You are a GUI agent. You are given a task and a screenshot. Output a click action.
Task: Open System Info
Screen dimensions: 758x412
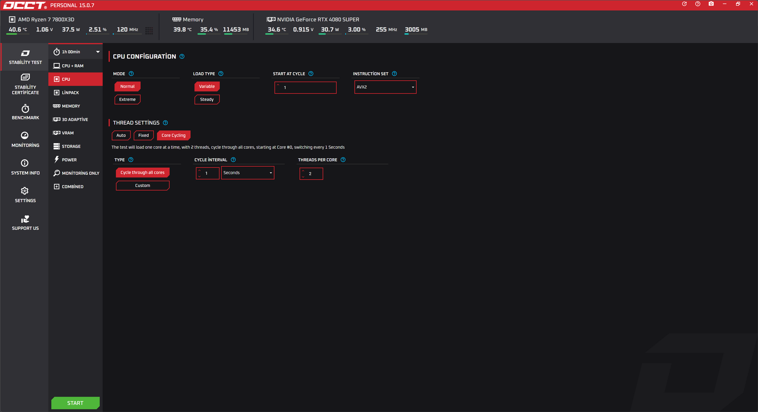(25, 167)
